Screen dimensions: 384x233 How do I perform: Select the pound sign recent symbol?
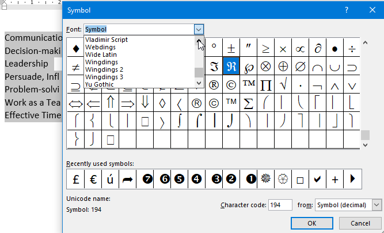coord(75,179)
